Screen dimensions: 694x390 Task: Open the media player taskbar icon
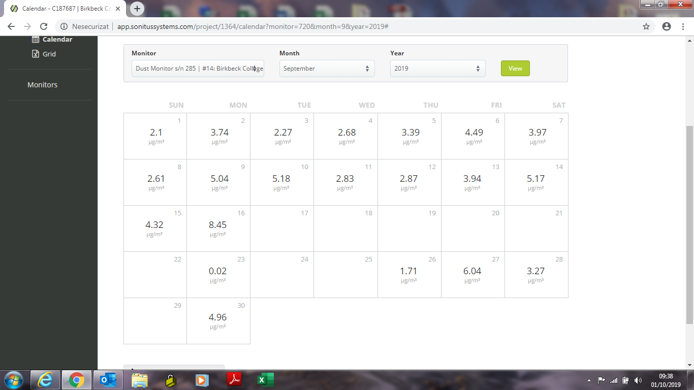(202, 380)
